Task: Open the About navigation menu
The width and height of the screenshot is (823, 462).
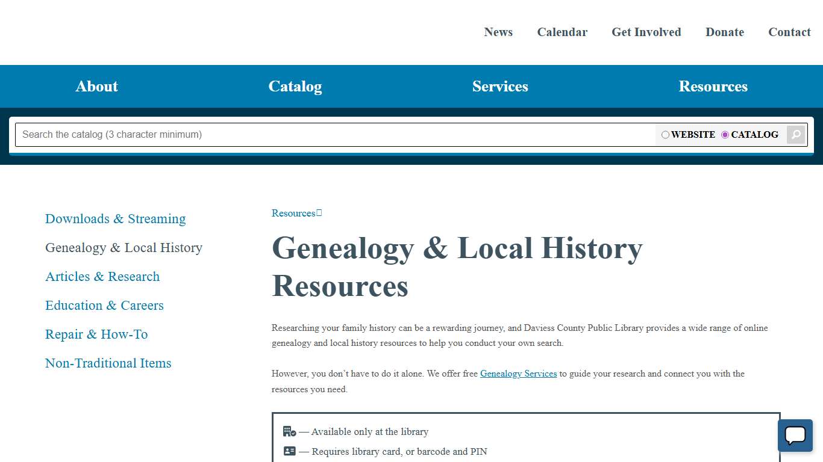Action: coord(96,86)
